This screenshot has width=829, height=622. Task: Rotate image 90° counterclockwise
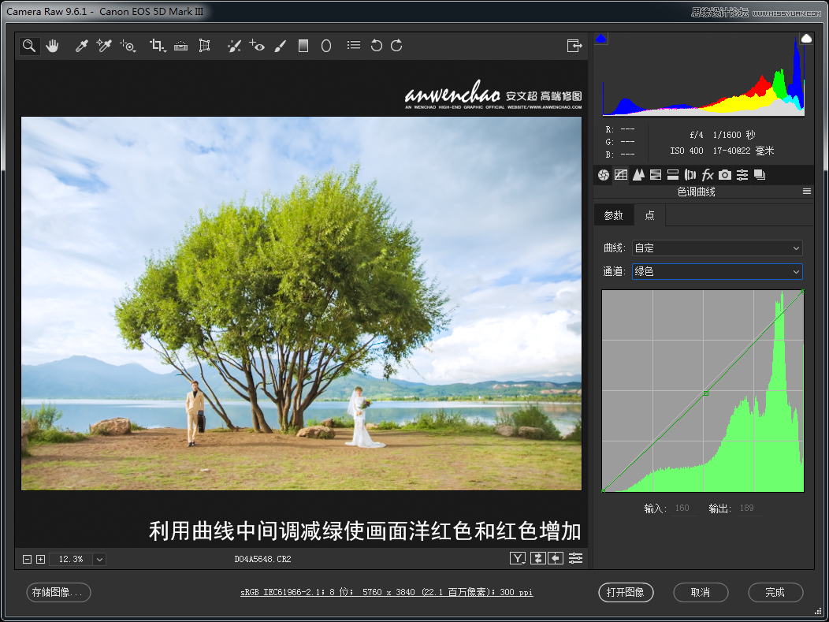click(x=377, y=46)
